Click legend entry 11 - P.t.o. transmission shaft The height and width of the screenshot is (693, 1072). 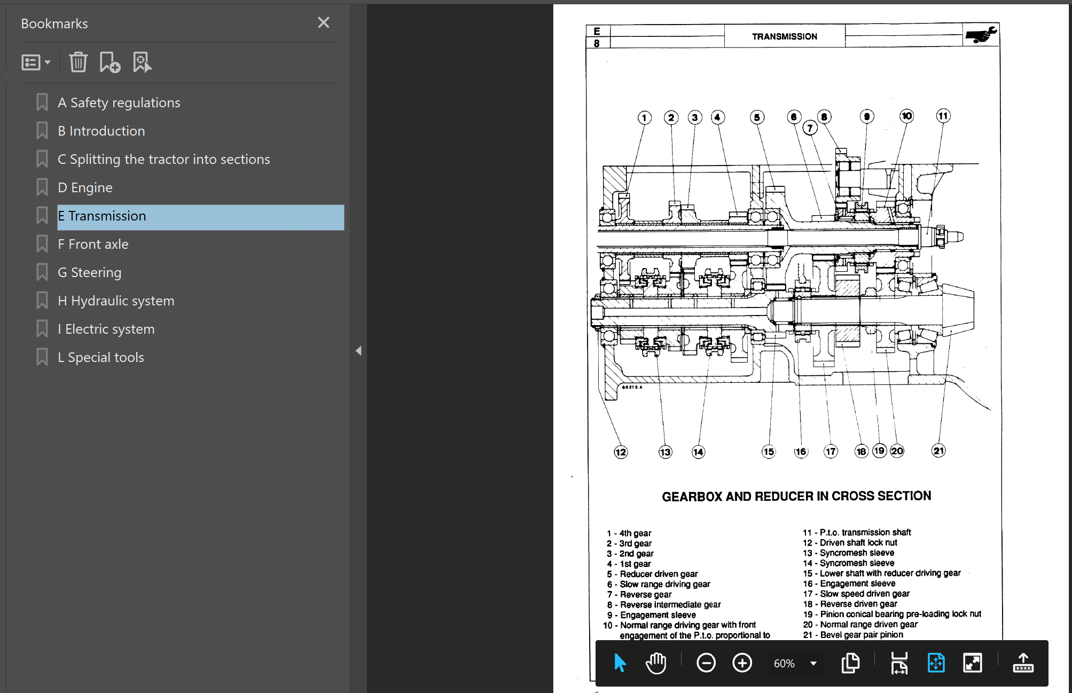tap(857, 532)
